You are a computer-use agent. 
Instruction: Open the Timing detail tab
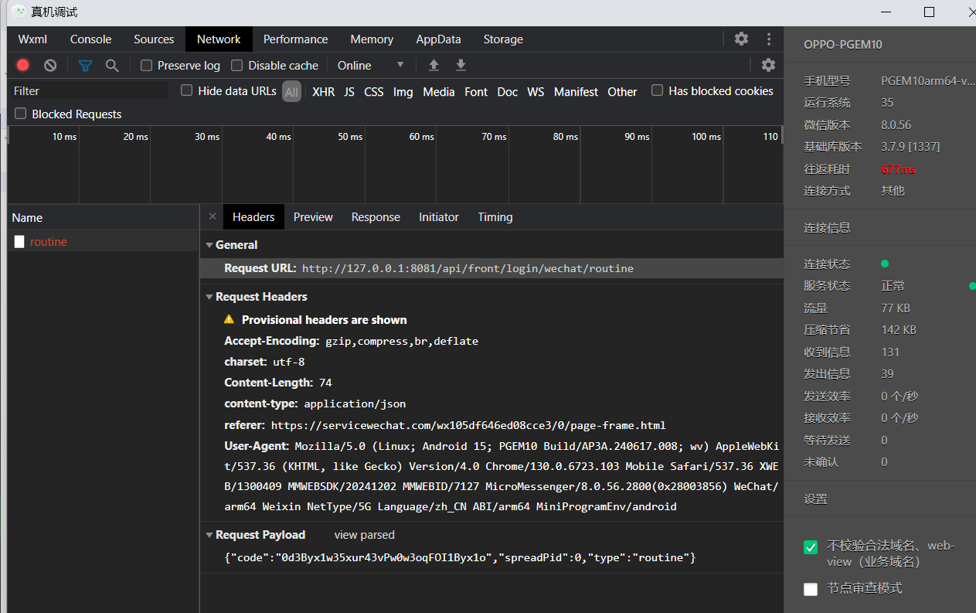coord(495,217)
